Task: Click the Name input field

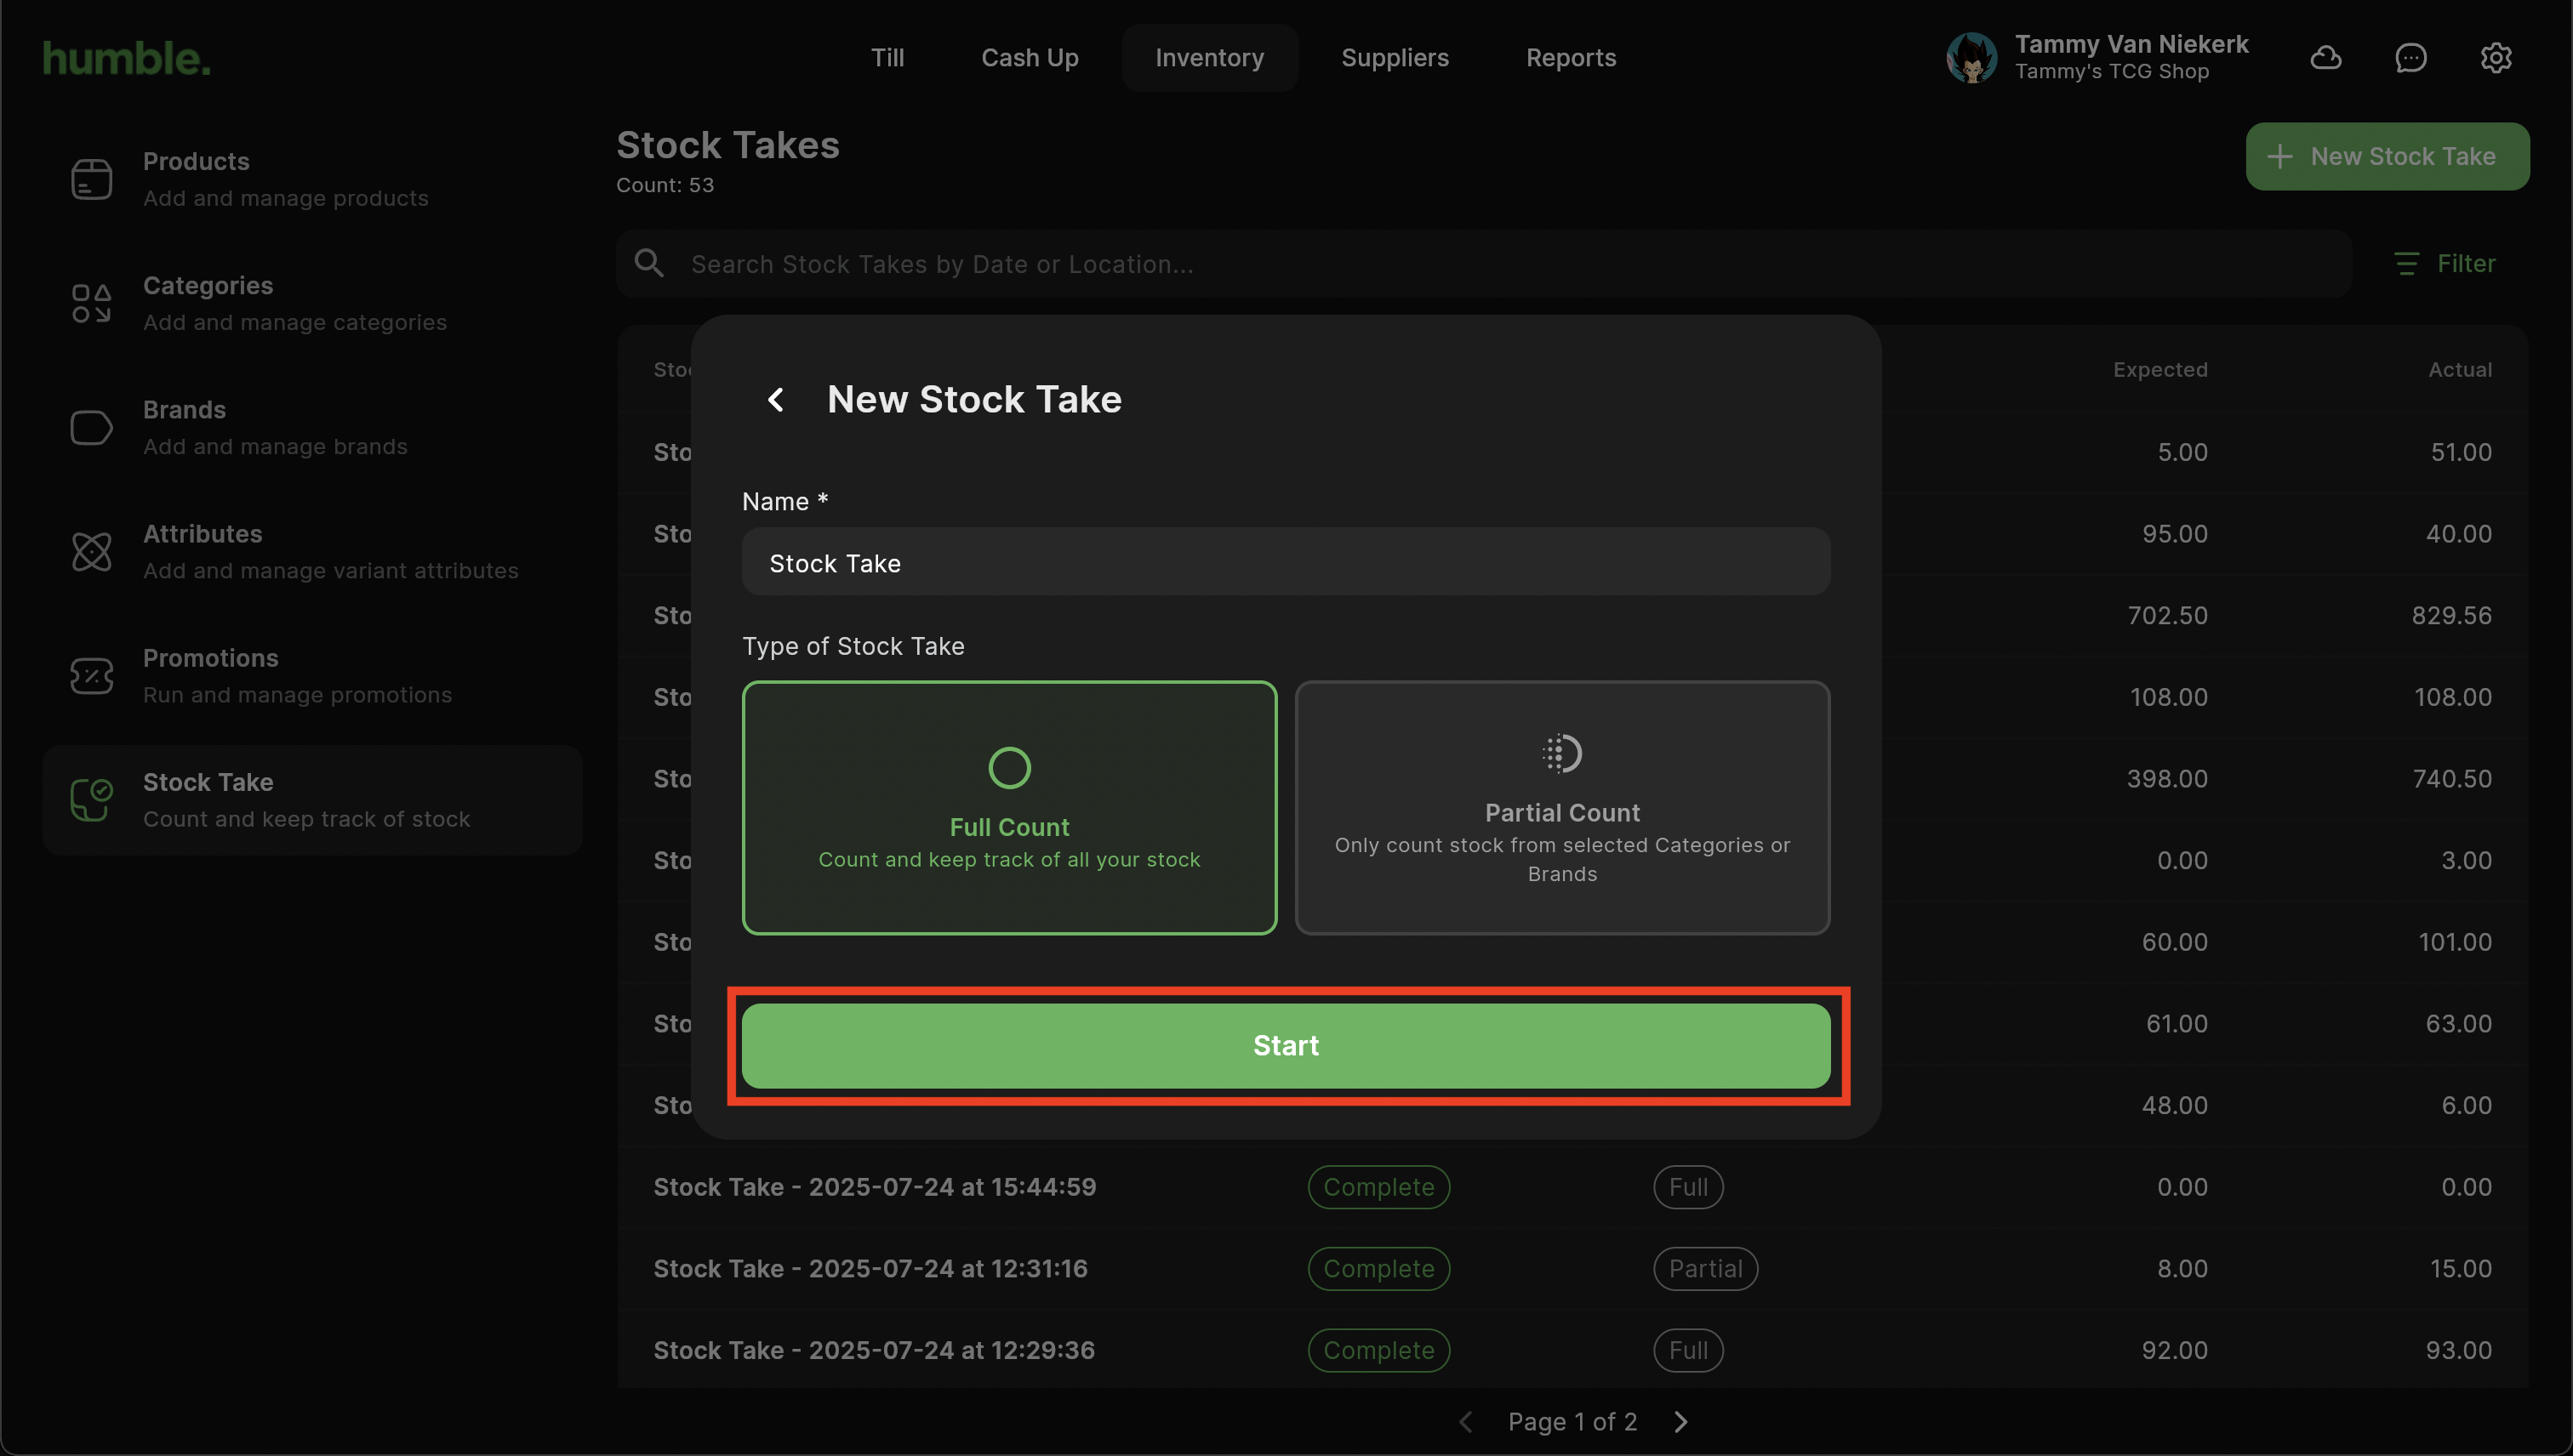Action: 1286,562
